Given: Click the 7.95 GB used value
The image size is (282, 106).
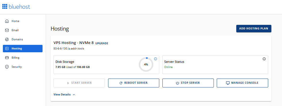Looking at the screenshot, I should click(x=60, y=67).
